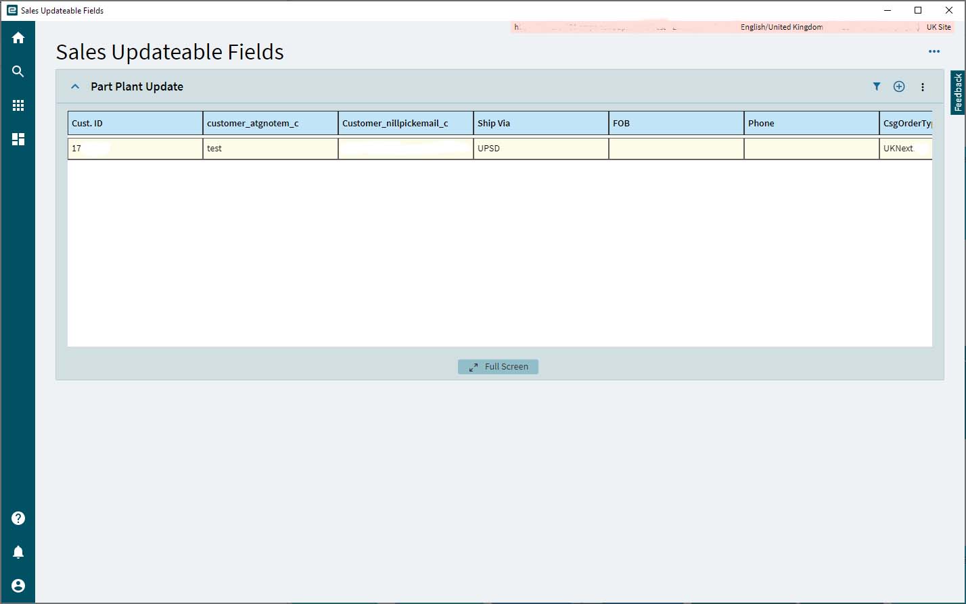Open the Feedback side tab
Image resolution: width=966 pixels, height=604 pixels.
click(x=958, y=93)
